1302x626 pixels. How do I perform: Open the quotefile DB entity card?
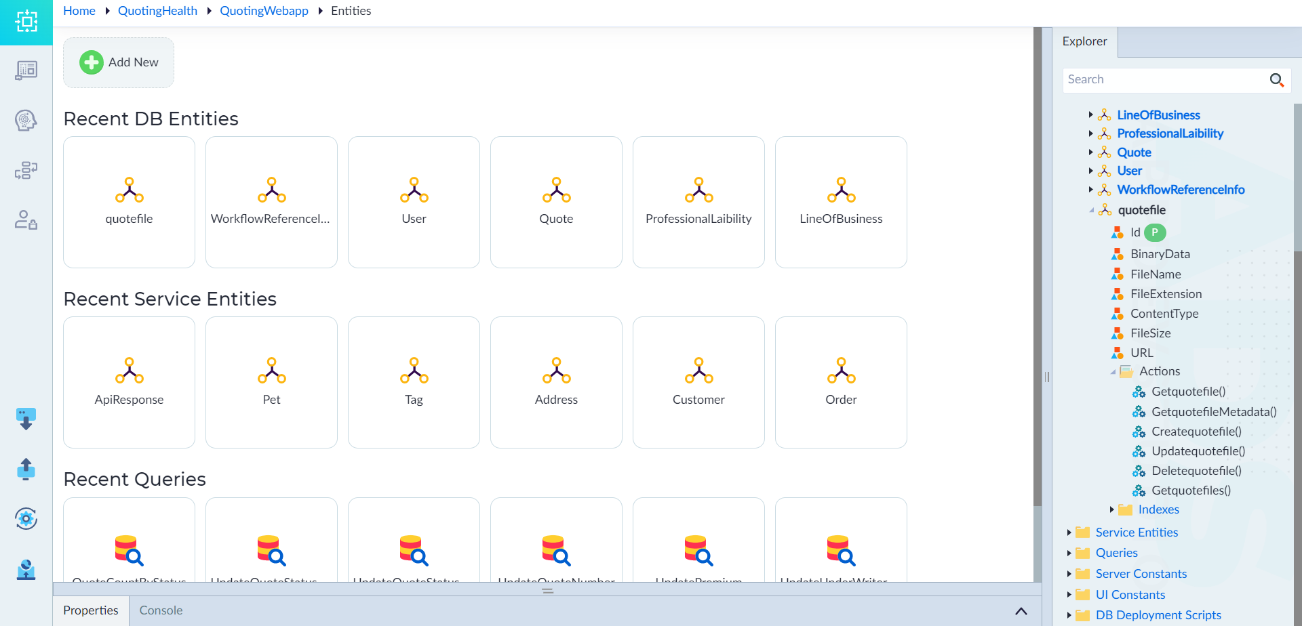click(x=129, y=202)
